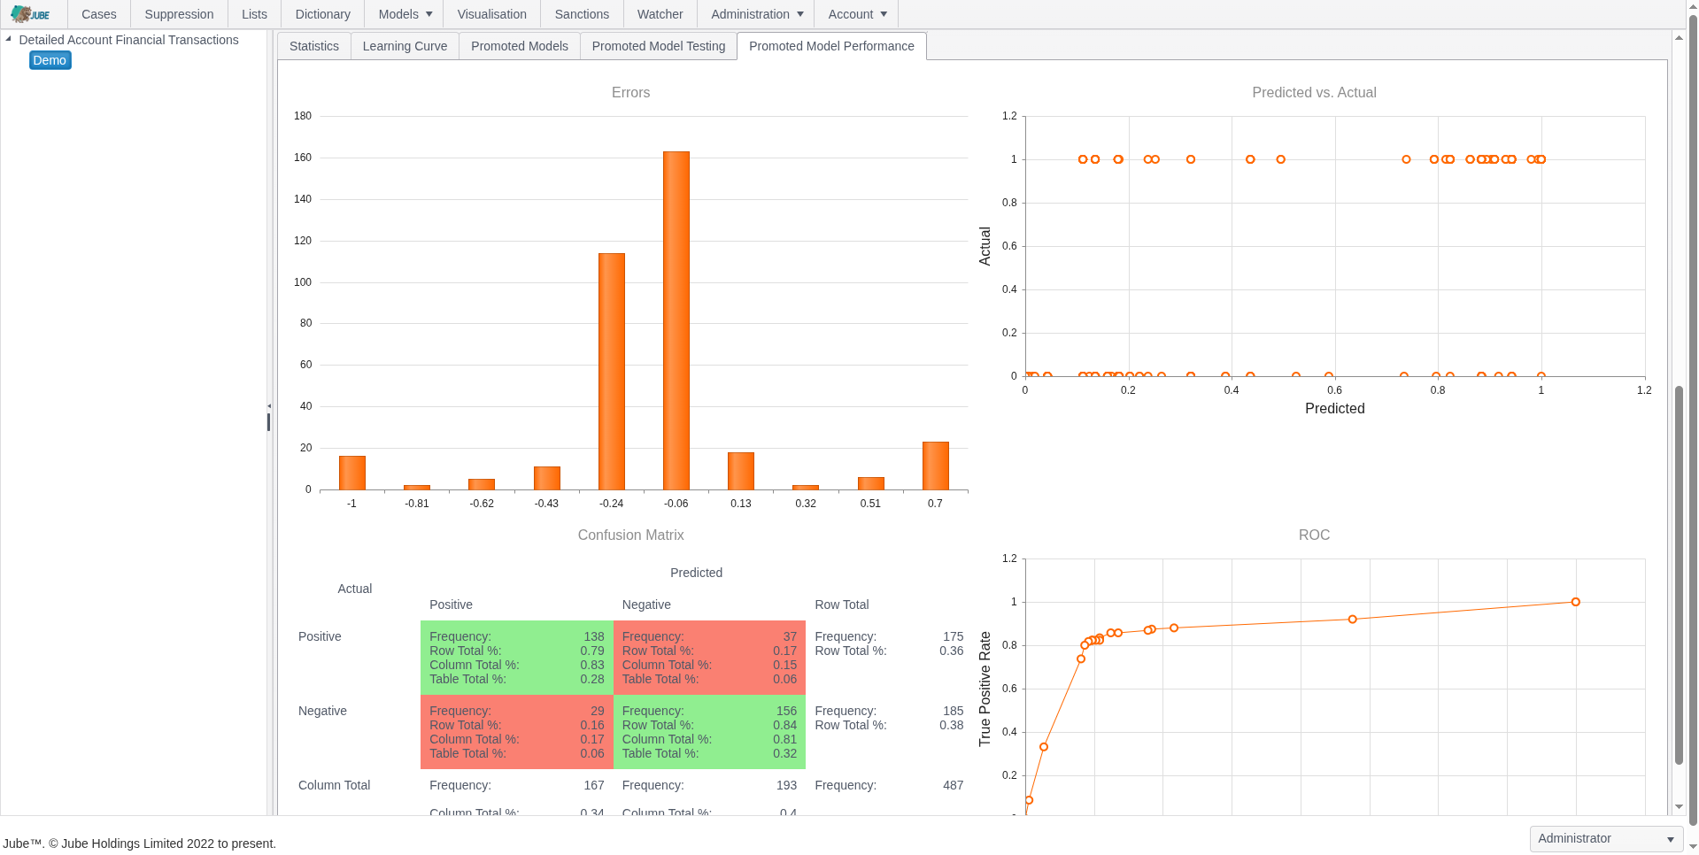Click the scrollbar down arrow

click(1679, 807)
